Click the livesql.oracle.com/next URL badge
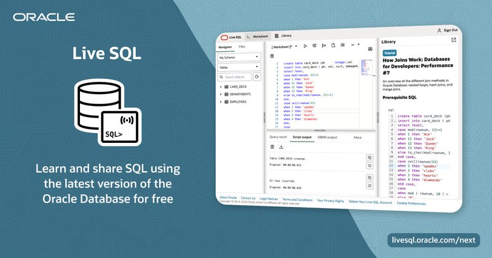The width and height of the screenshot is (492, 258). 434,240
